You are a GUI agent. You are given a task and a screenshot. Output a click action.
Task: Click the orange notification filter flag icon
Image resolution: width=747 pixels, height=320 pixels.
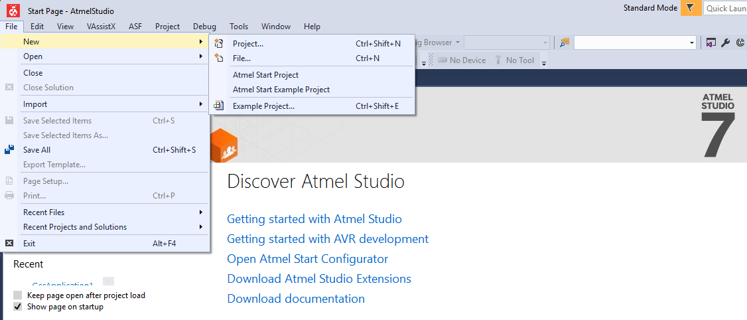click(x=691, y=8)
